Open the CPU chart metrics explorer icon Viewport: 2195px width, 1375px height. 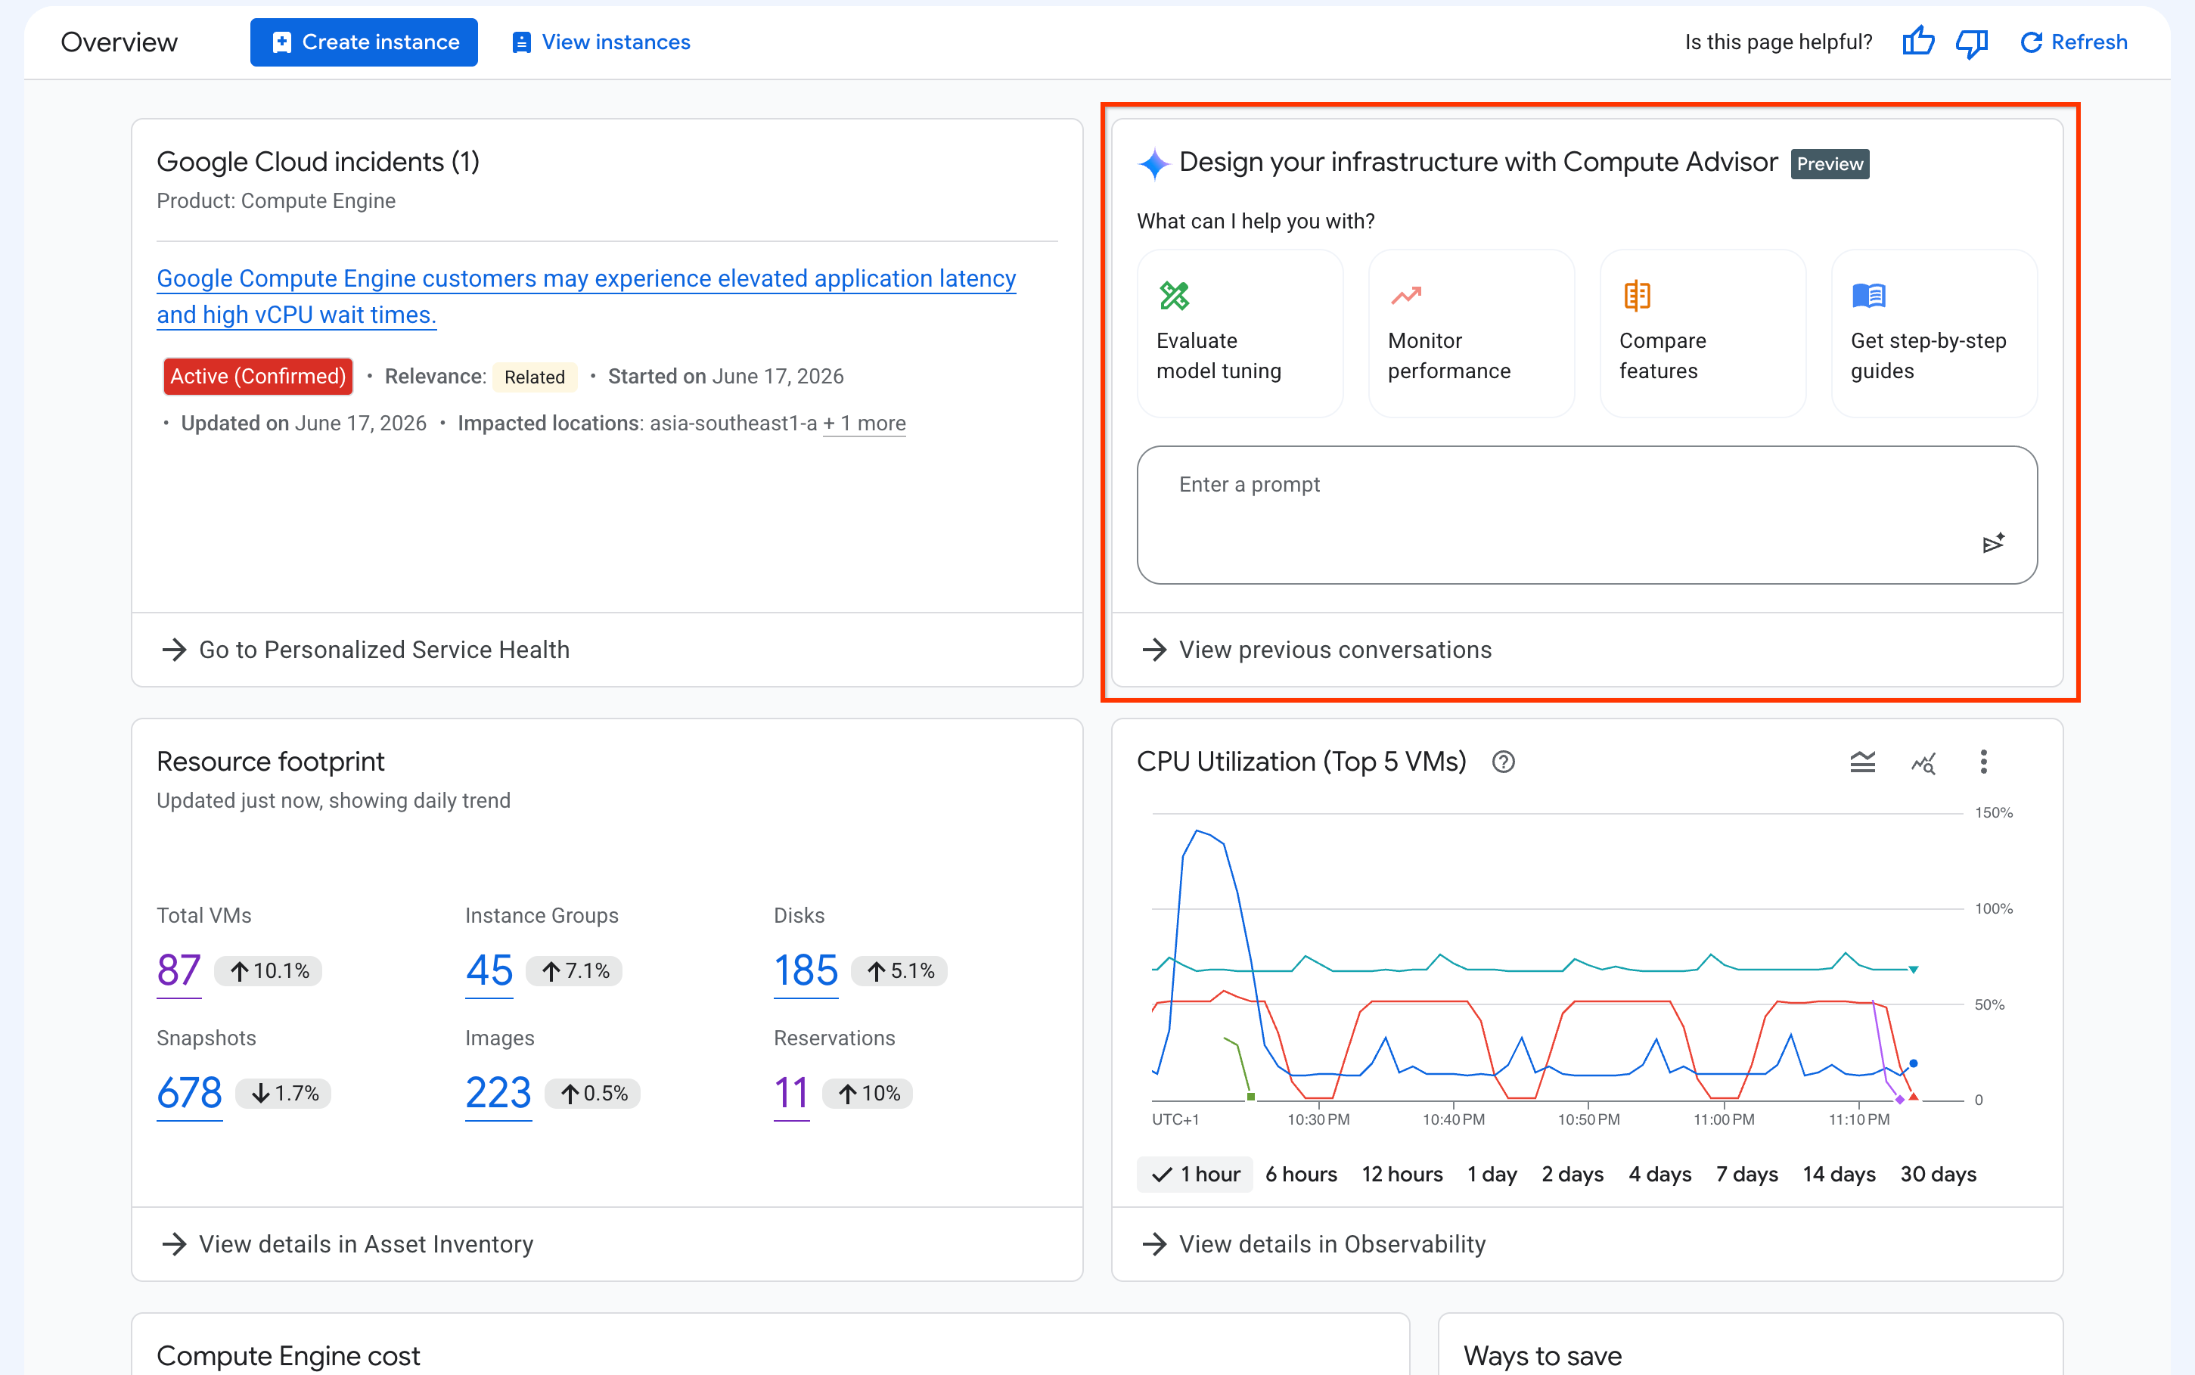1923,762
